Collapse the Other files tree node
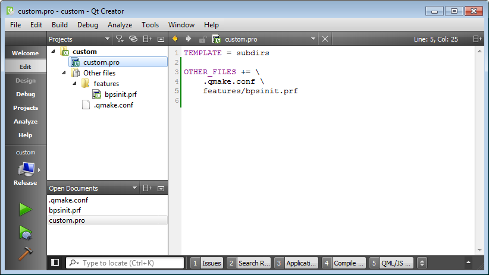 point(64,73)
